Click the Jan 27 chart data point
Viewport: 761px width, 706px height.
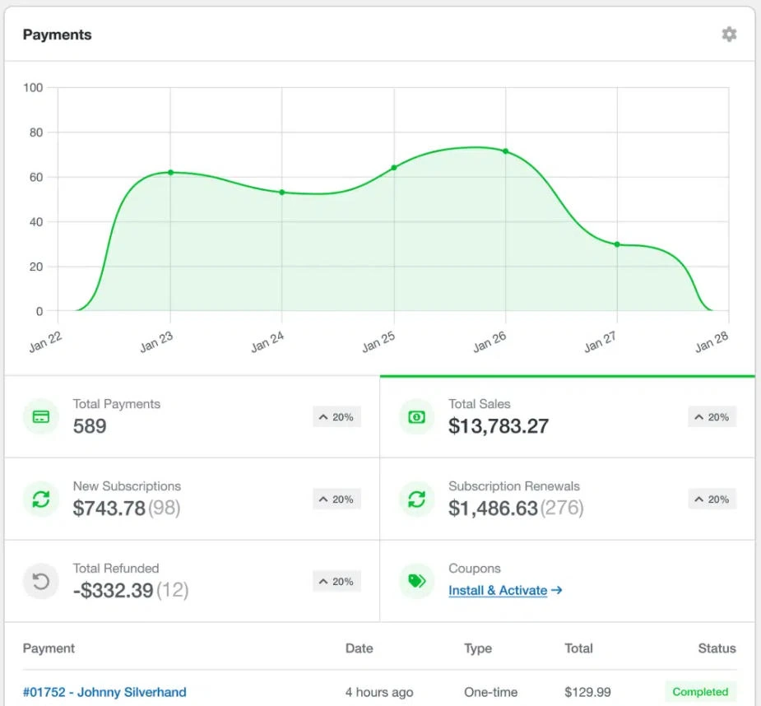[x=617, y=244]
